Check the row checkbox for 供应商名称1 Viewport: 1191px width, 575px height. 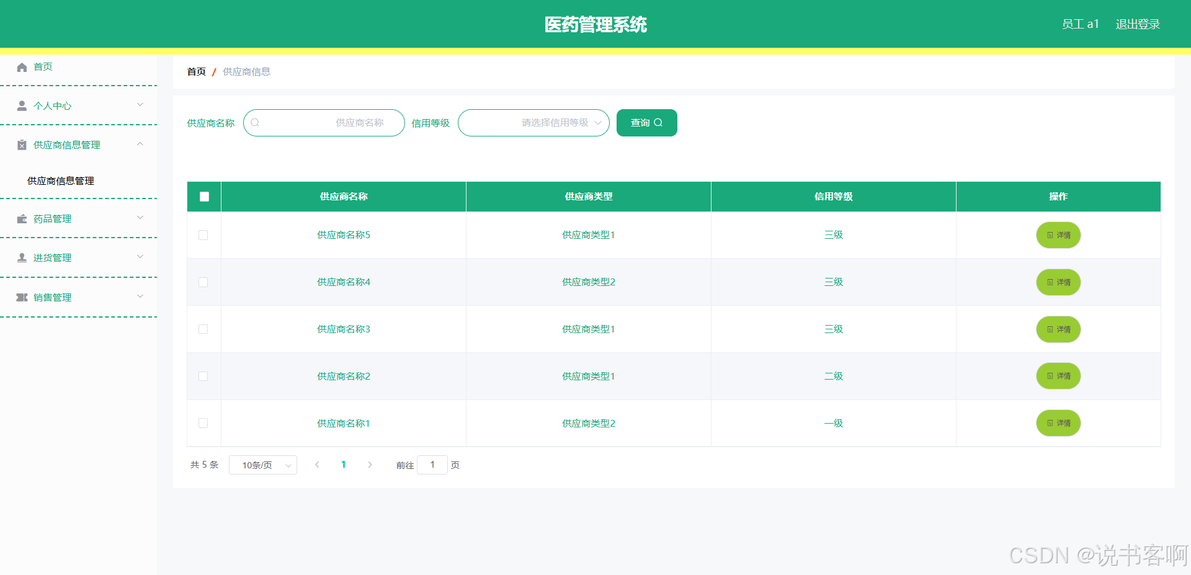point(203,423)
